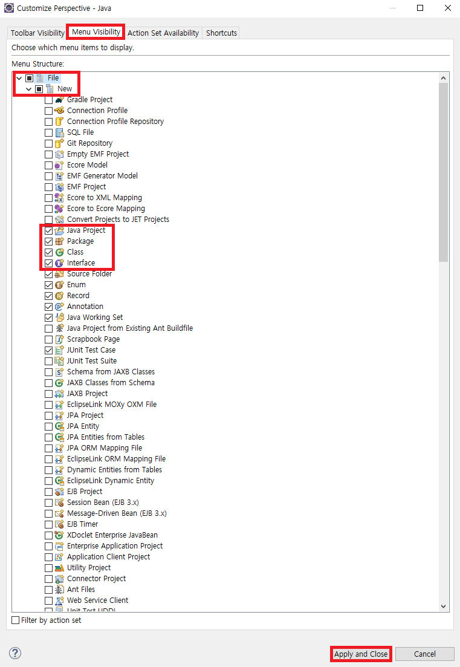Image resolution: width=460 pixels, height=667 pixels.
Task: Select the Connection Profile Repository row
Action: pos(115,122)
